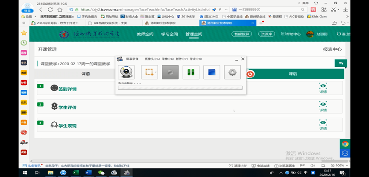
Task: Click the green back arrow button
Action: point(340,63)
